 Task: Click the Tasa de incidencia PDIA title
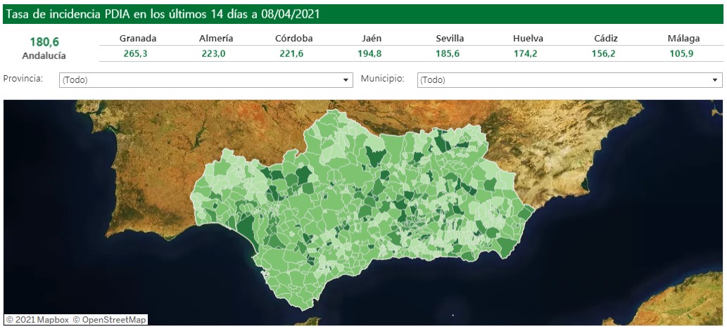164,14
